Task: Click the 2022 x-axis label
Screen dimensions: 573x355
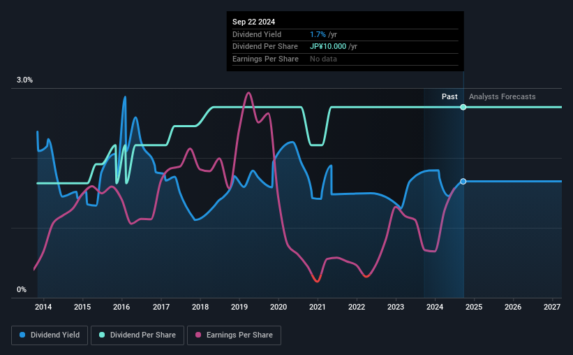Action: (x=357, y=307)
